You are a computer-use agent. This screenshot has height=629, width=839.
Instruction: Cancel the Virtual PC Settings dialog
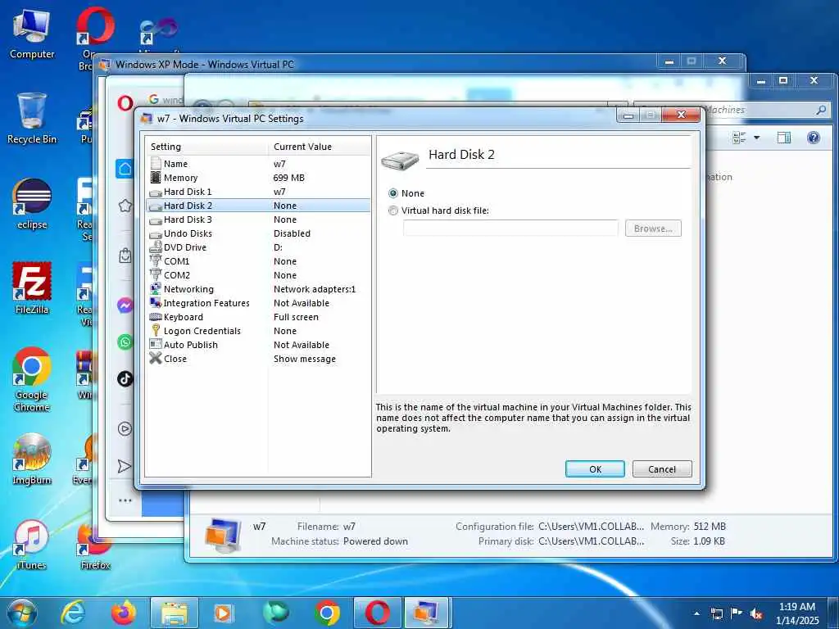click(x=662, y=469)
